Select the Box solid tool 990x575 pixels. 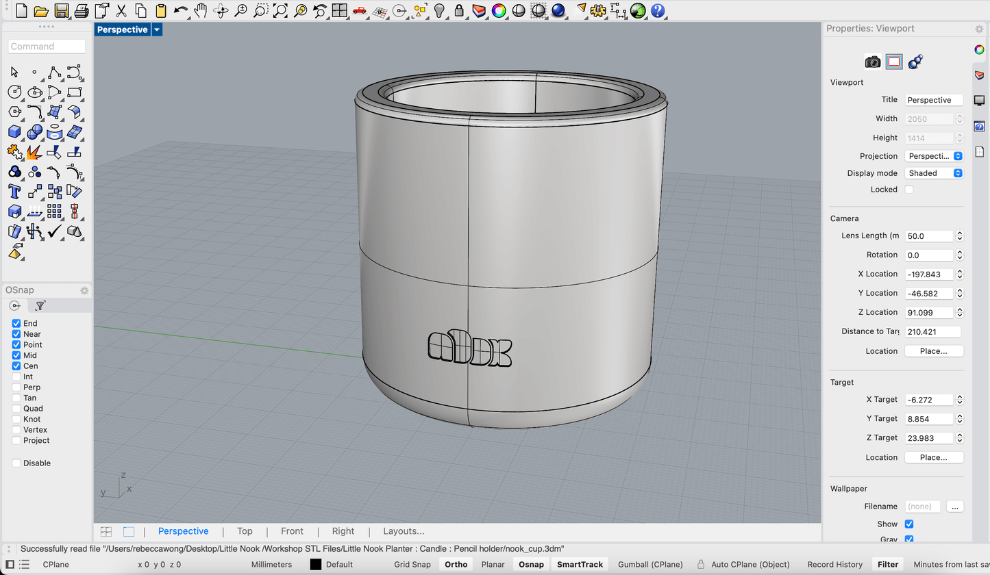(x=14, y=131)
